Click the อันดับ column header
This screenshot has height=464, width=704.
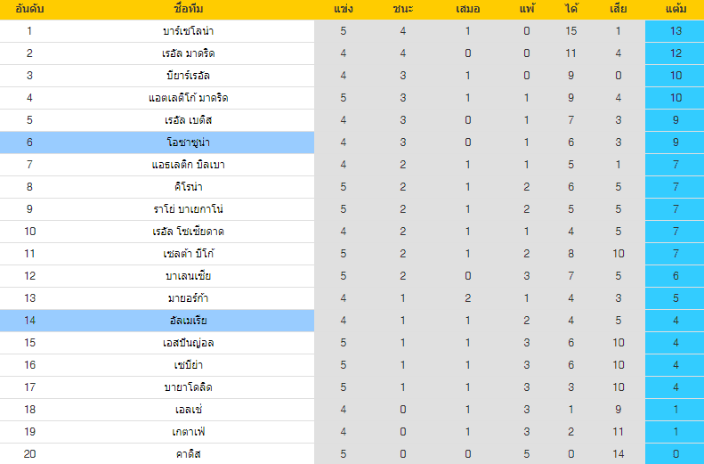coord(29,9)
